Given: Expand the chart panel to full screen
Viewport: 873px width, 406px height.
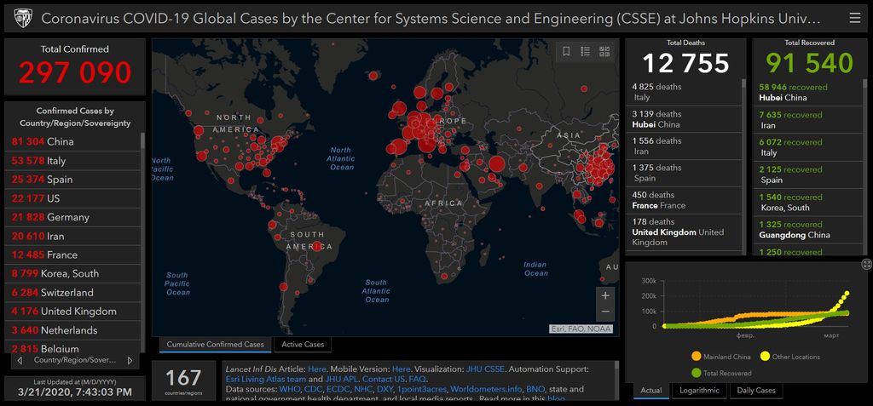Looking at the screenshot, I should tap(866, 264).
